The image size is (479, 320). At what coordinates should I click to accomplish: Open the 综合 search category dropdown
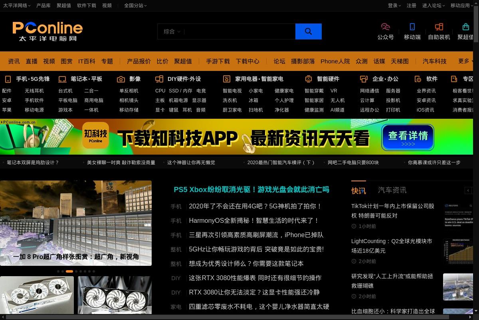click(172, 31)
